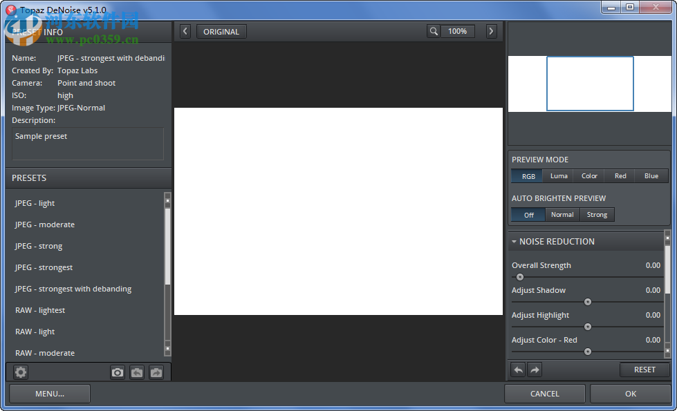Click the Topaz DeNoise title bar icon
Viewport: 677px width, 411px height.
pos(11,10)
